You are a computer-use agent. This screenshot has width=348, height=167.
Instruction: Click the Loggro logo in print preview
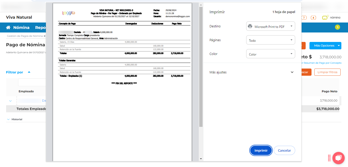tap(69, 13)
